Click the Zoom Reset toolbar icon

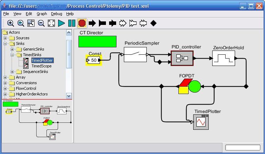click(x=21, y=23)
